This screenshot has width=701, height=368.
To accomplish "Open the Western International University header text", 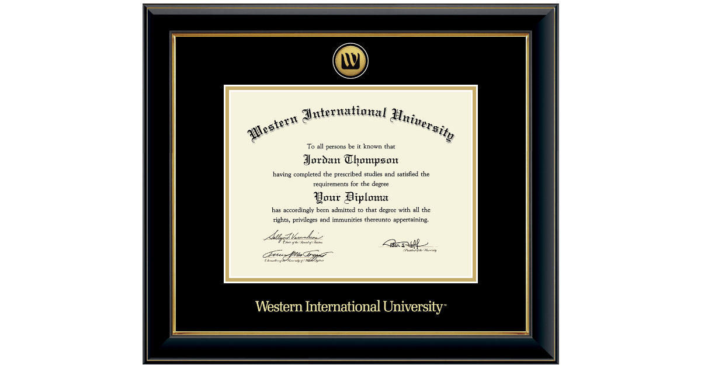I will [x=350, y=123].
